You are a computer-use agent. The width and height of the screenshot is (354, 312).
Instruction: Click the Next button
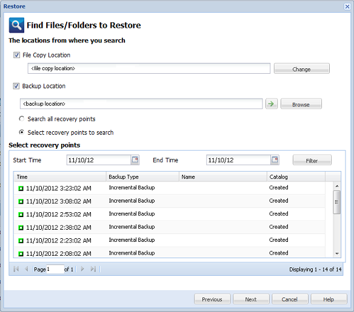click(x=251, y=299)
